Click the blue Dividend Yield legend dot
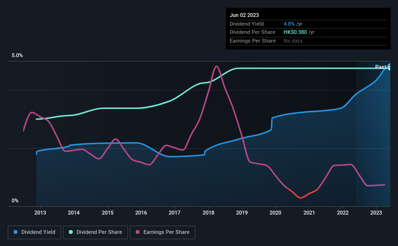The width and height of the screenshot is (398, 246). (x=16, y=232)
